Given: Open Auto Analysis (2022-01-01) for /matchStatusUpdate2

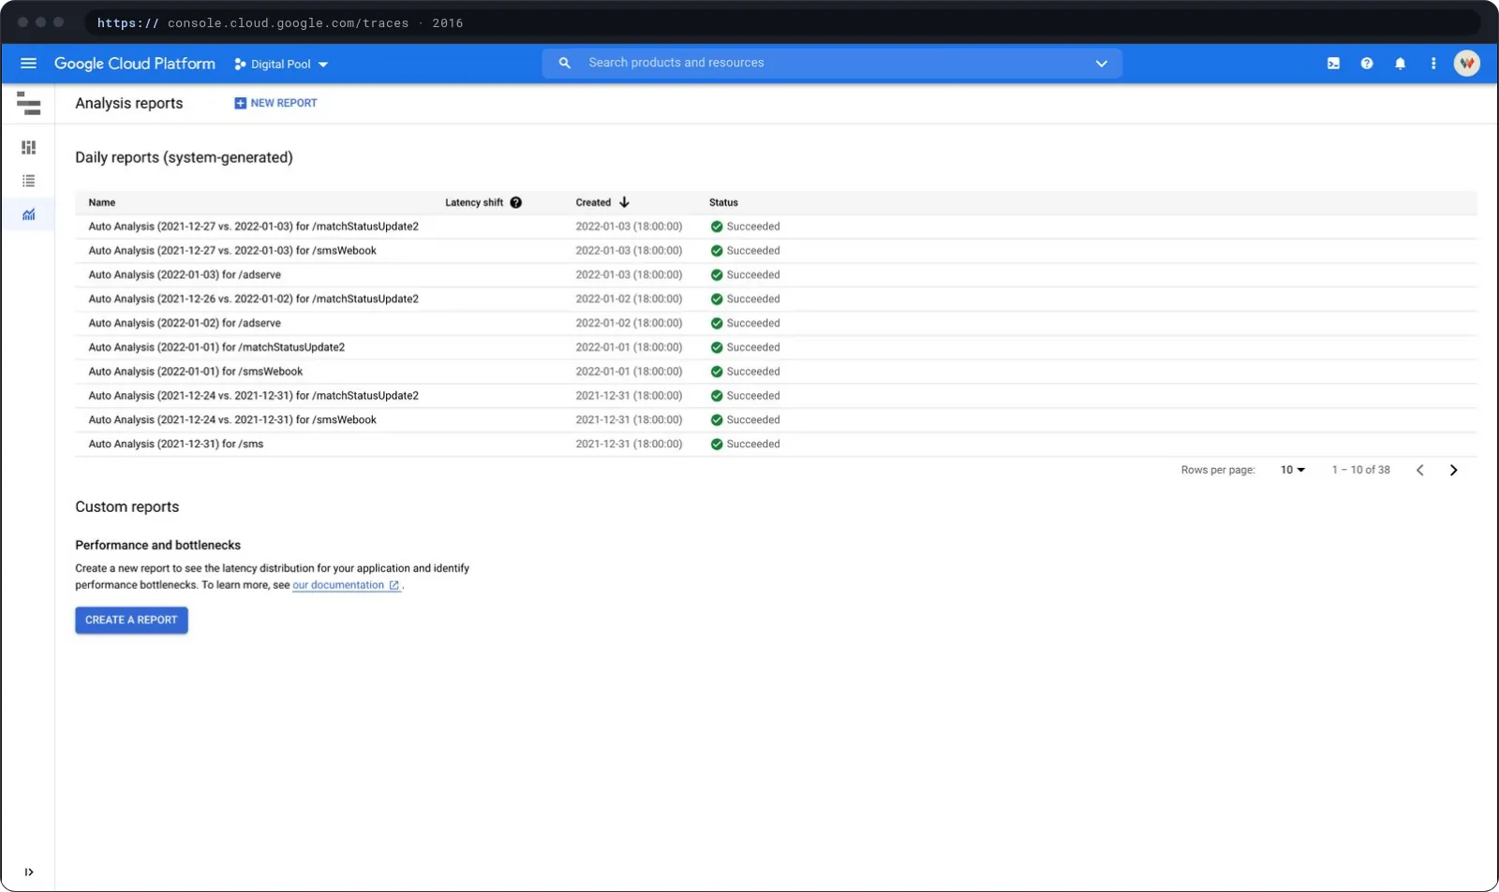Looking at the screenshot, I should 216,347.
